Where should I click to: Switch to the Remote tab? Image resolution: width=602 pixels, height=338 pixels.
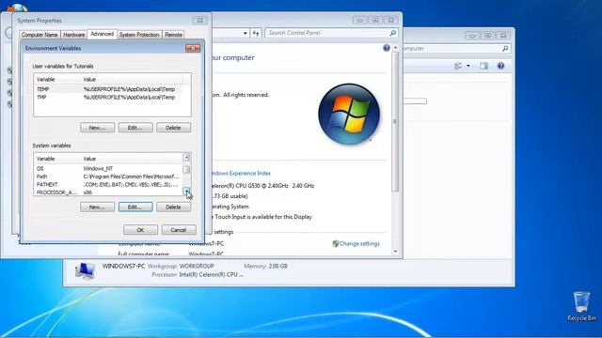tap(173, 35)
